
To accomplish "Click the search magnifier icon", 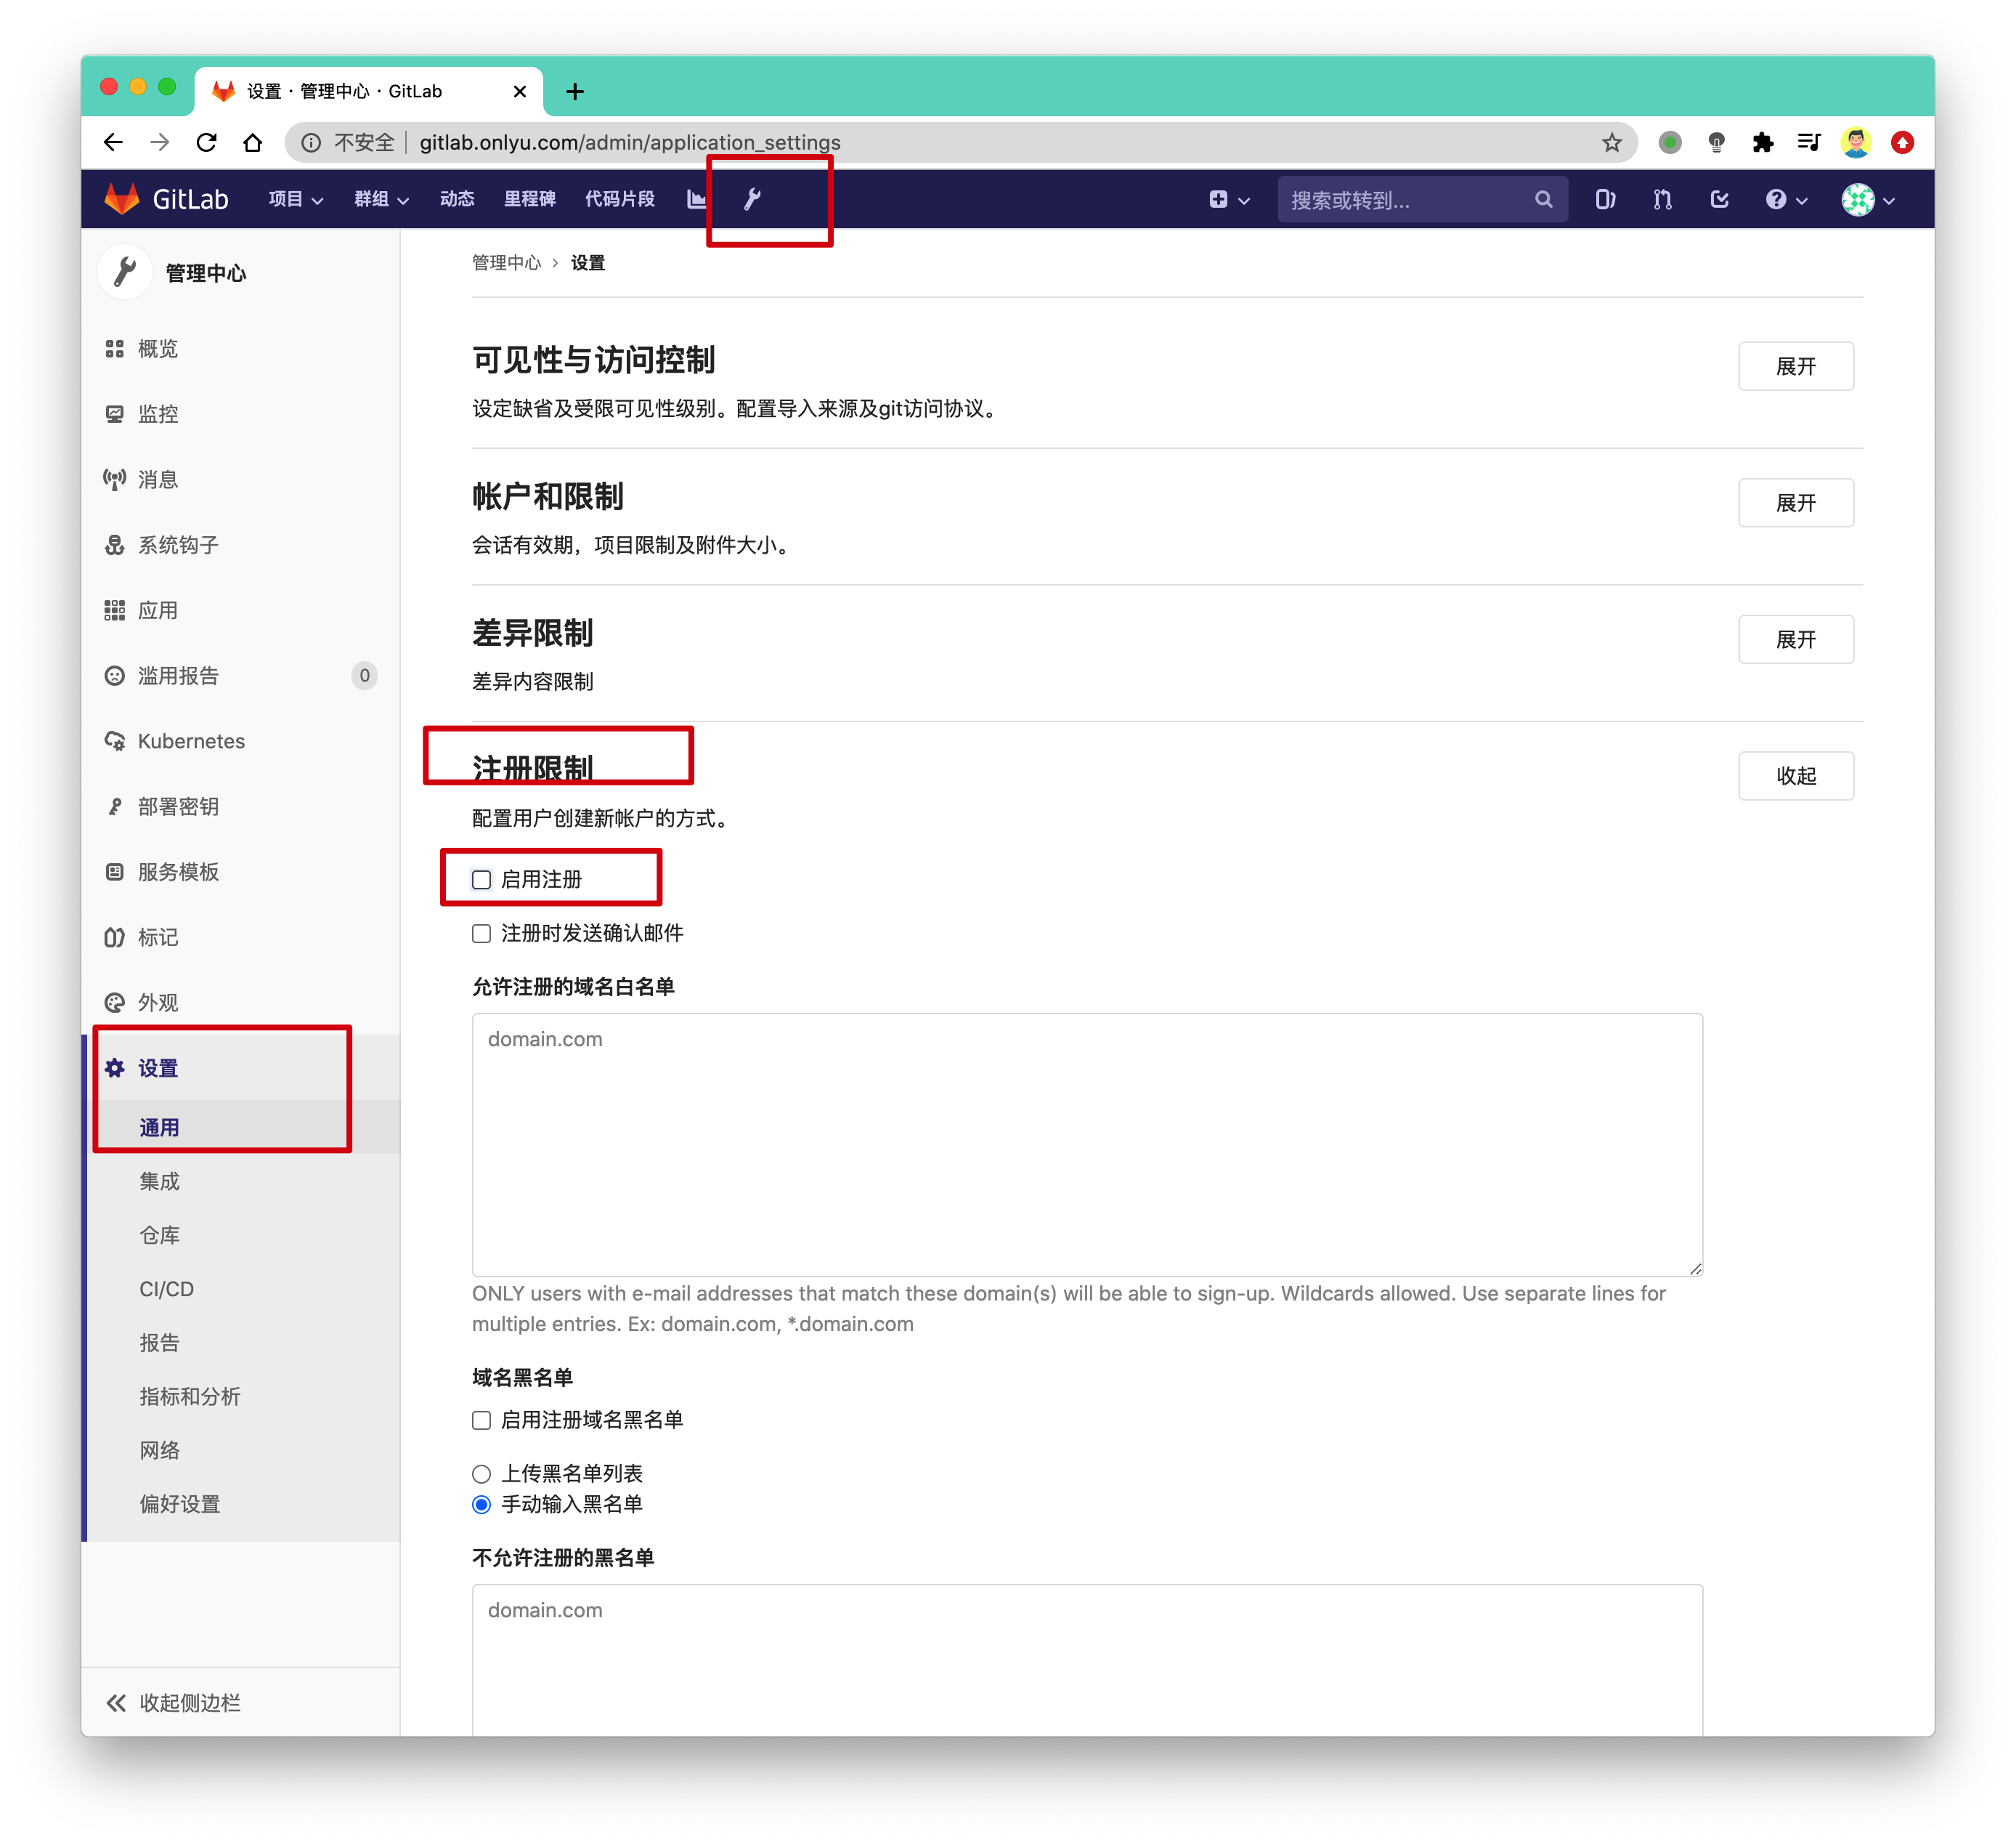I will [x=1543, y=199].
